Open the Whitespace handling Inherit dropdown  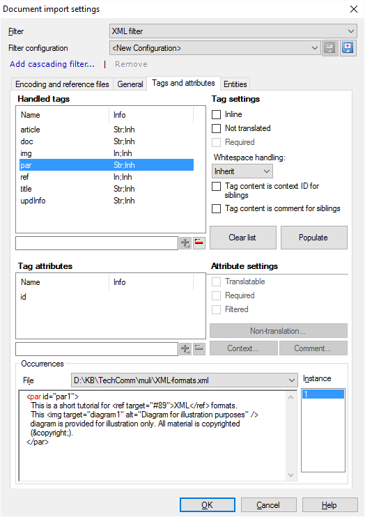click(242, 171)
